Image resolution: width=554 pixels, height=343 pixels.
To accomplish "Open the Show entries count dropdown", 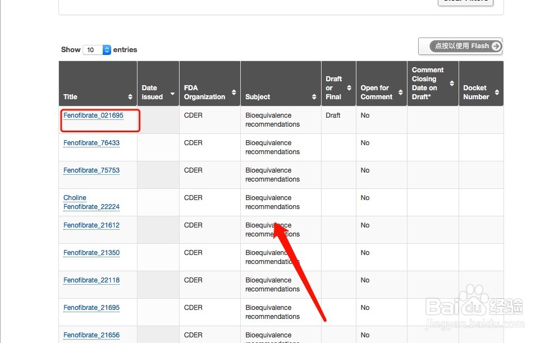I will point(97,50).
